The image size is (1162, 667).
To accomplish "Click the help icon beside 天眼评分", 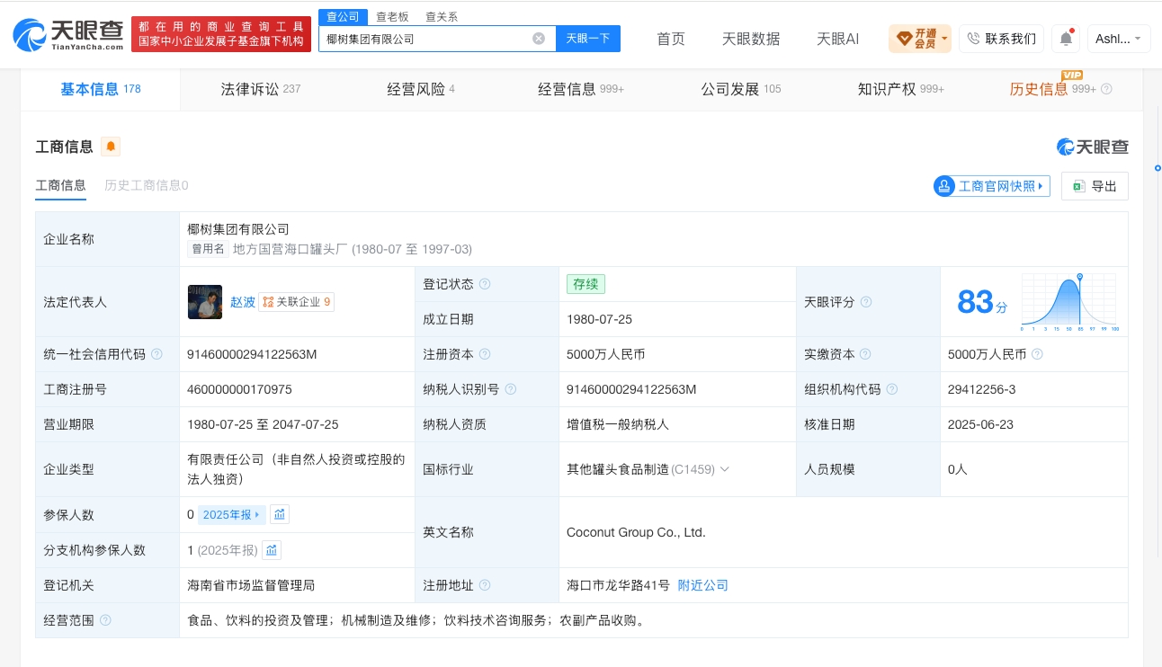I will coord(866,302).
